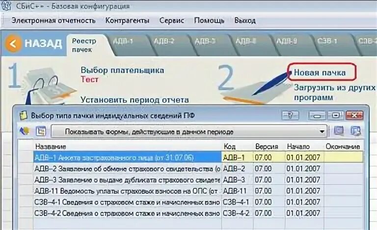Image resolution: width=377 pixels, height=230 pixels.
Task: Open the Электронная отчетность menu
Action: tap(54, 21)
